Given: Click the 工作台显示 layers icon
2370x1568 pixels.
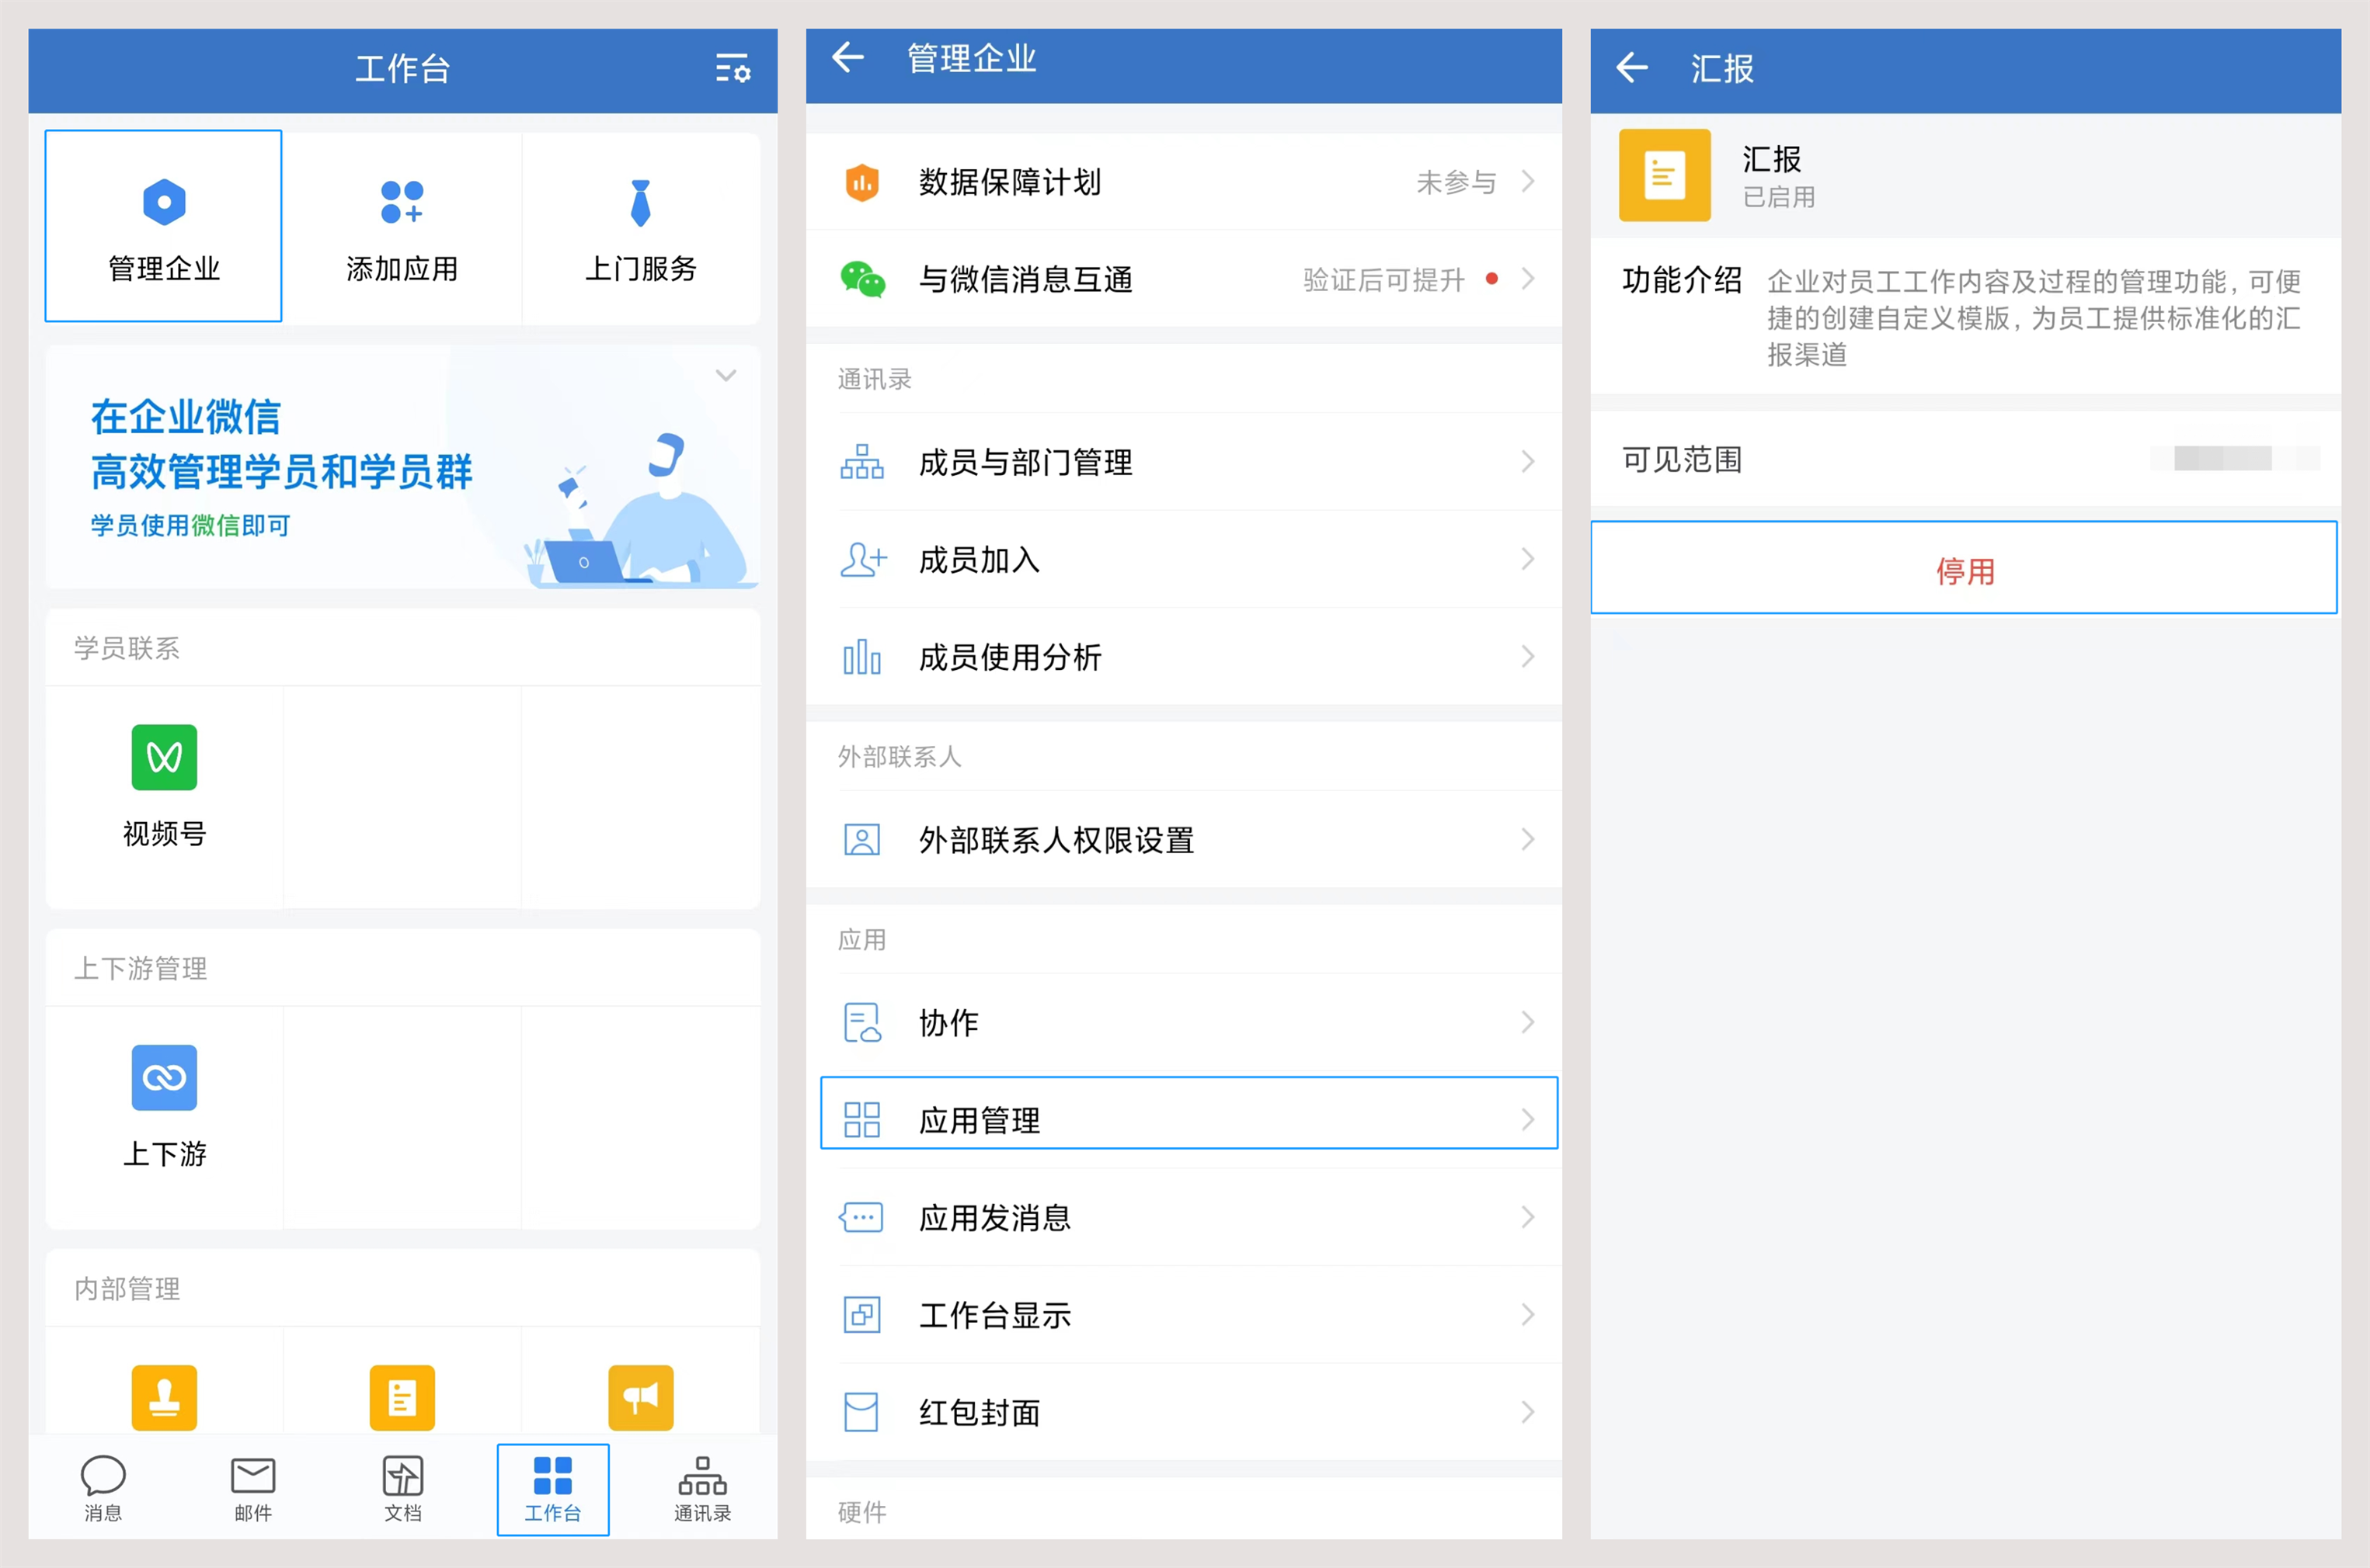Looking at the screenshot, I should (861, 1314).
